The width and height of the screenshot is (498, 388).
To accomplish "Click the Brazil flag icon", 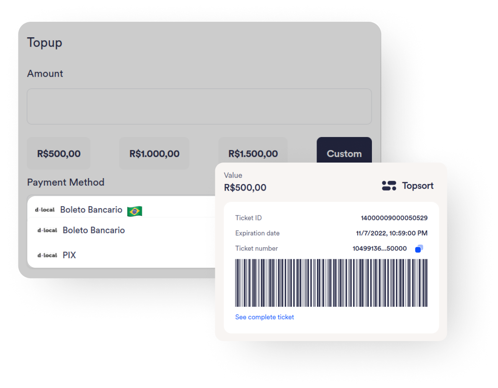I will (134, 211).
